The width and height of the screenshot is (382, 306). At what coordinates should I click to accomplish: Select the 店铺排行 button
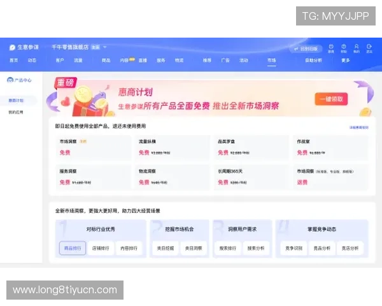tap(101, 248)
